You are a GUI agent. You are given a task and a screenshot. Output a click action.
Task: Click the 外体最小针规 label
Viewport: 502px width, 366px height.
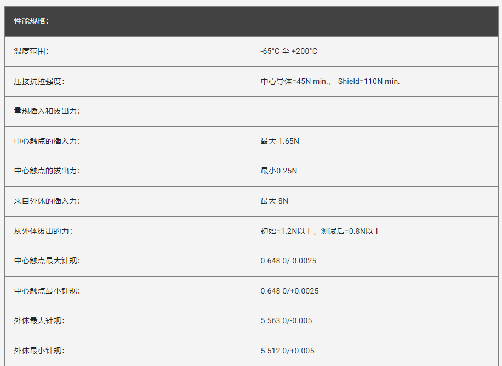(39, 351)
